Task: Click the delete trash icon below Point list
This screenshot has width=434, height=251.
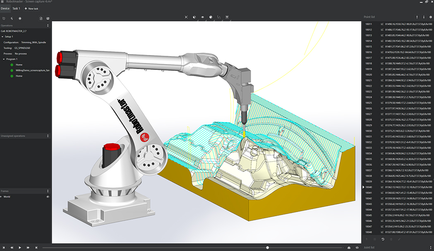Action: 391,239
